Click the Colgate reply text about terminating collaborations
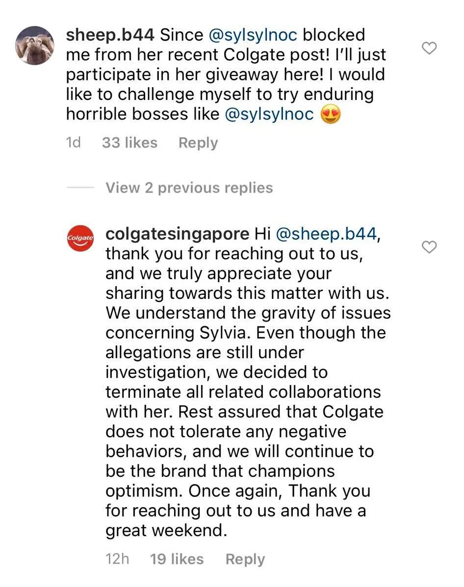The image size is (464, 587). click(x=243, y=392)
